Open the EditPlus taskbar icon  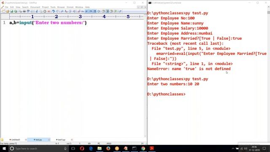coord(126,149)
